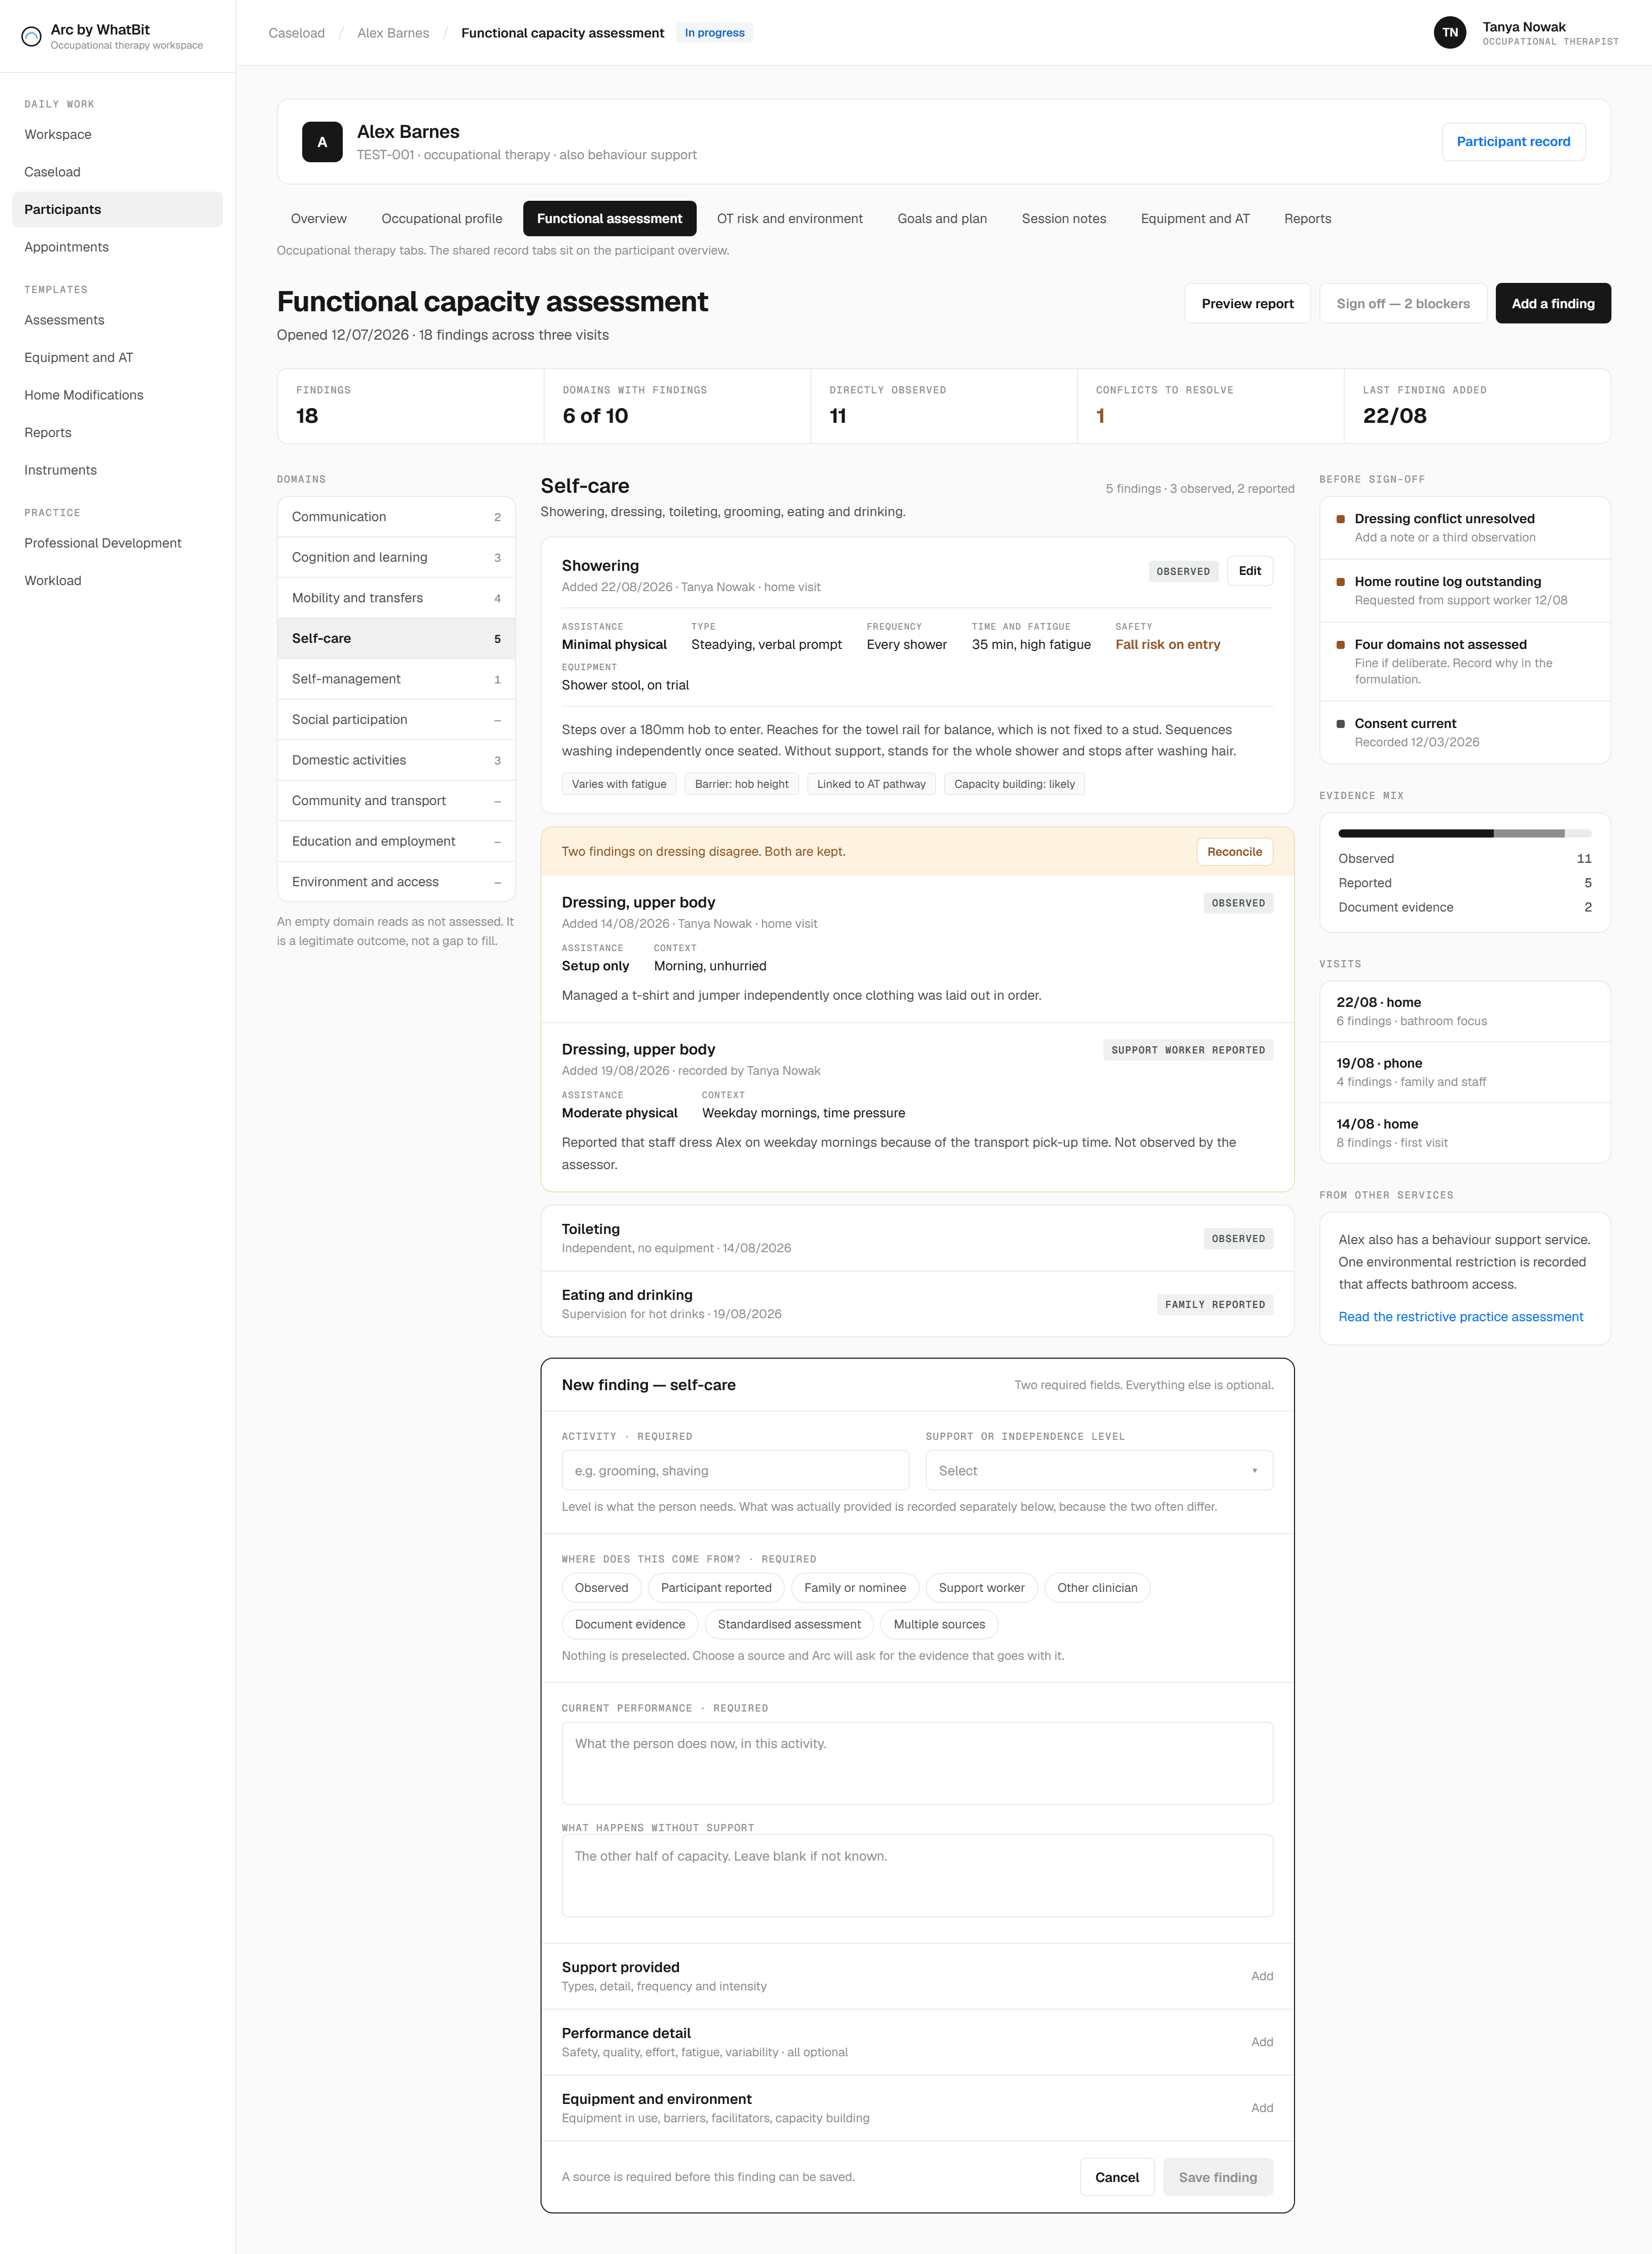Click the Arc by WhatBit logo icon
1652x2254 pixels.
coord(31,37)
